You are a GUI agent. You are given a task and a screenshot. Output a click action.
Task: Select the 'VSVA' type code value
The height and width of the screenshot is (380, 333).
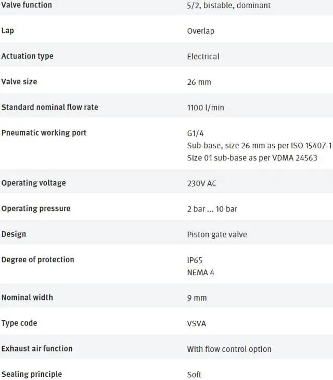196,323
